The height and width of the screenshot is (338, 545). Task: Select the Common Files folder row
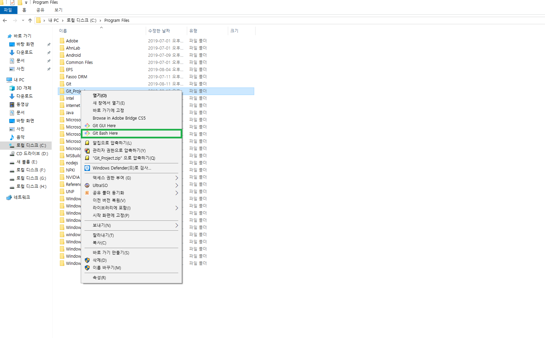(156, 62)
